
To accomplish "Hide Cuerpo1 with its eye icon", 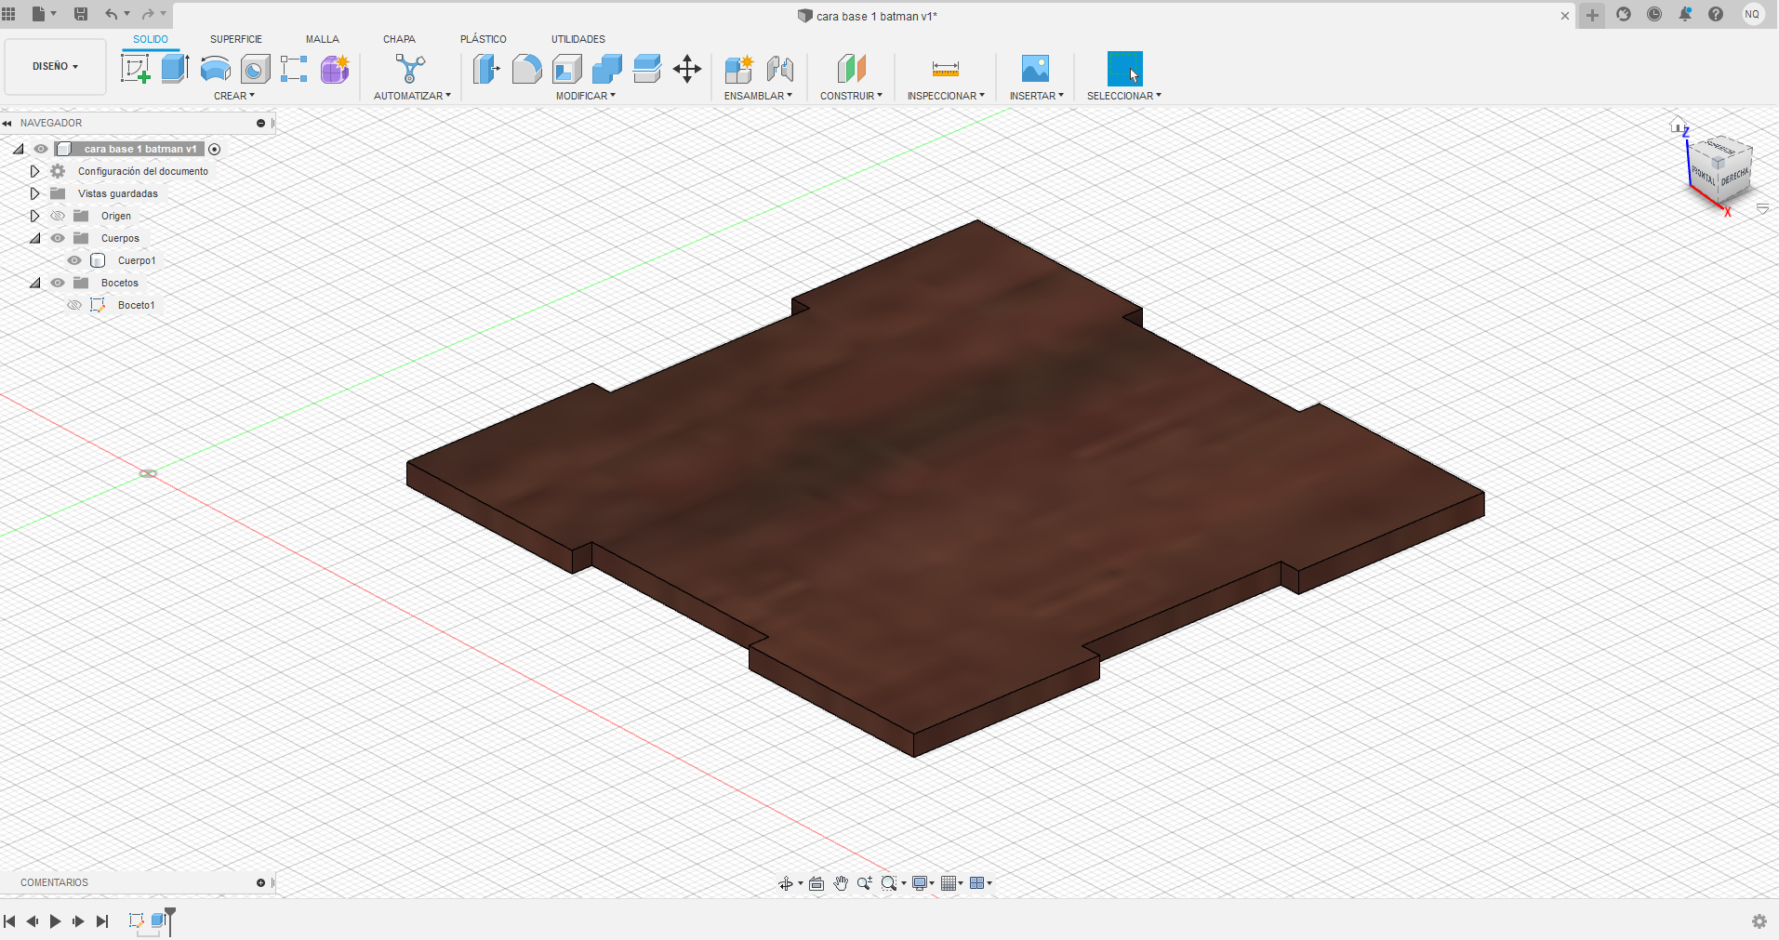I will point(74,260).
